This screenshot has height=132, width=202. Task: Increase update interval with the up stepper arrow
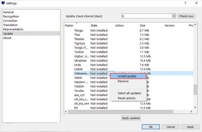[x=174, y=15]
